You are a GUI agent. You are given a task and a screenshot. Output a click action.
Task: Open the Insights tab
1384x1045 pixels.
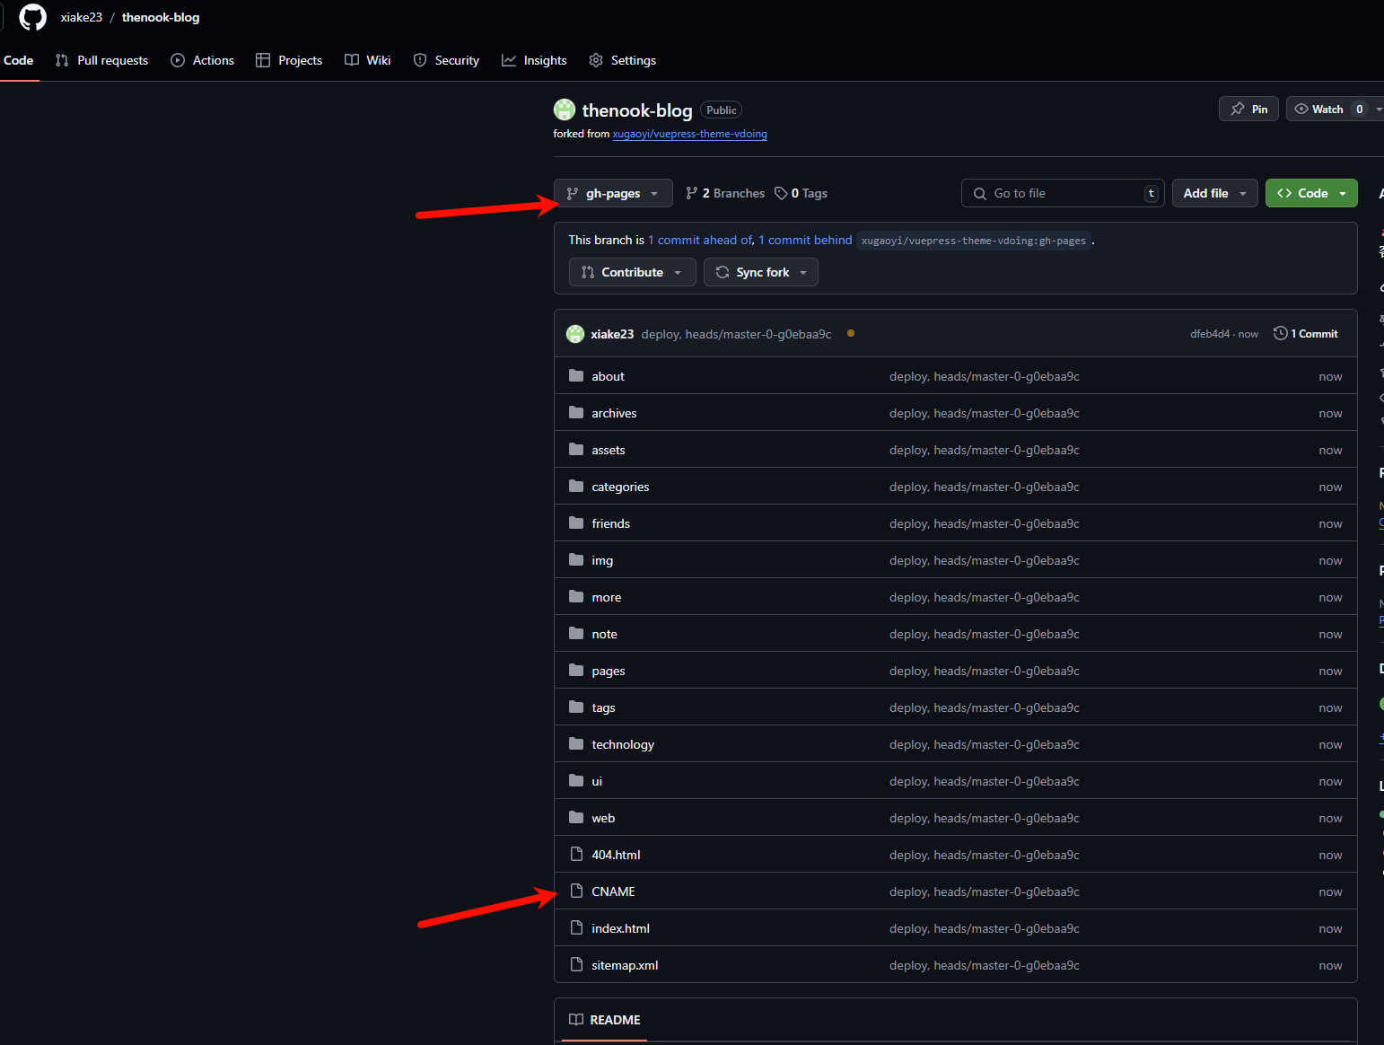pos(534,60)
